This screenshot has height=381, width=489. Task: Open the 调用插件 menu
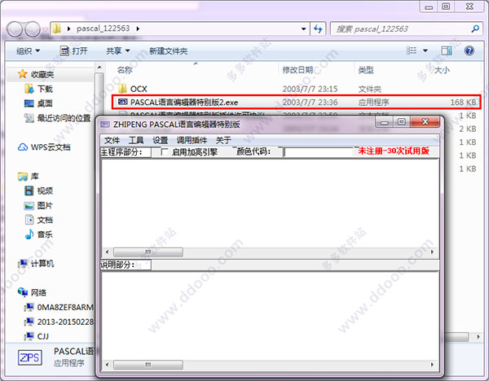(192, 140)
